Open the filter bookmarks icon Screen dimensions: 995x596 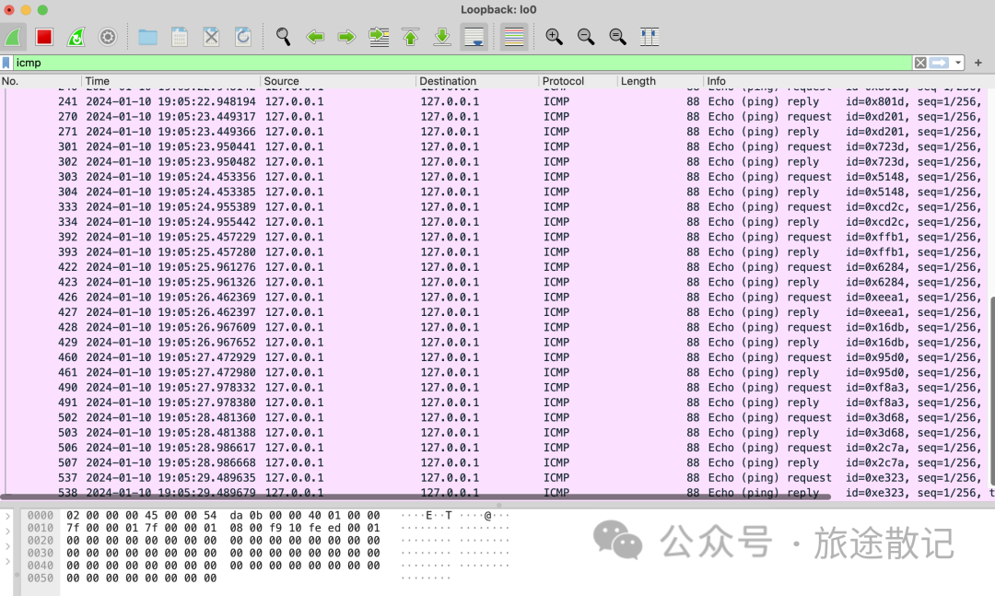click(6, 63)
